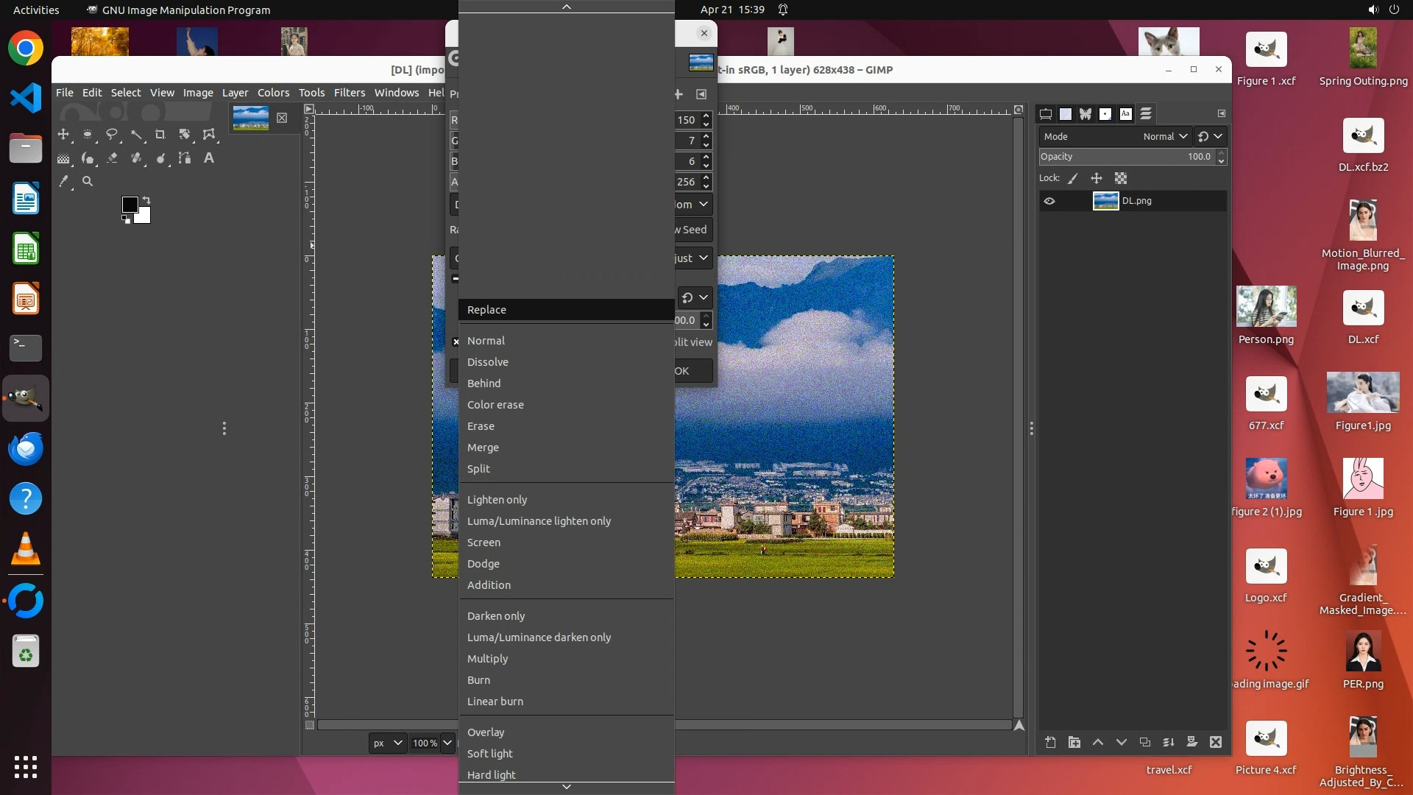Create a new layer in Layers panel
The height and width of the screenshot is (795, 1413).
pyautogui.click(x=1050, y=742)
